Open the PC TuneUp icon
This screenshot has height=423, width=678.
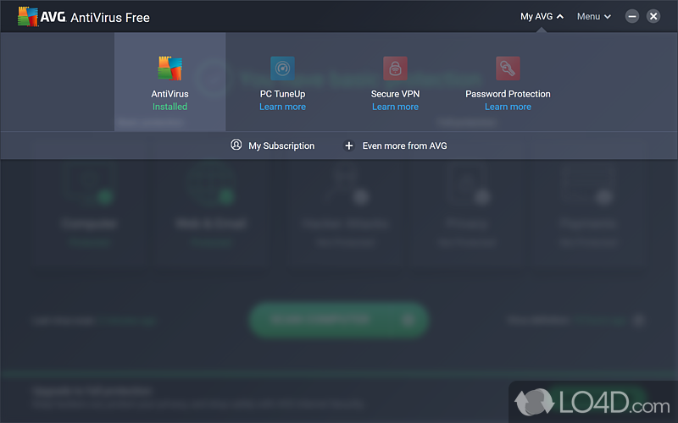[x=282, y=69]
